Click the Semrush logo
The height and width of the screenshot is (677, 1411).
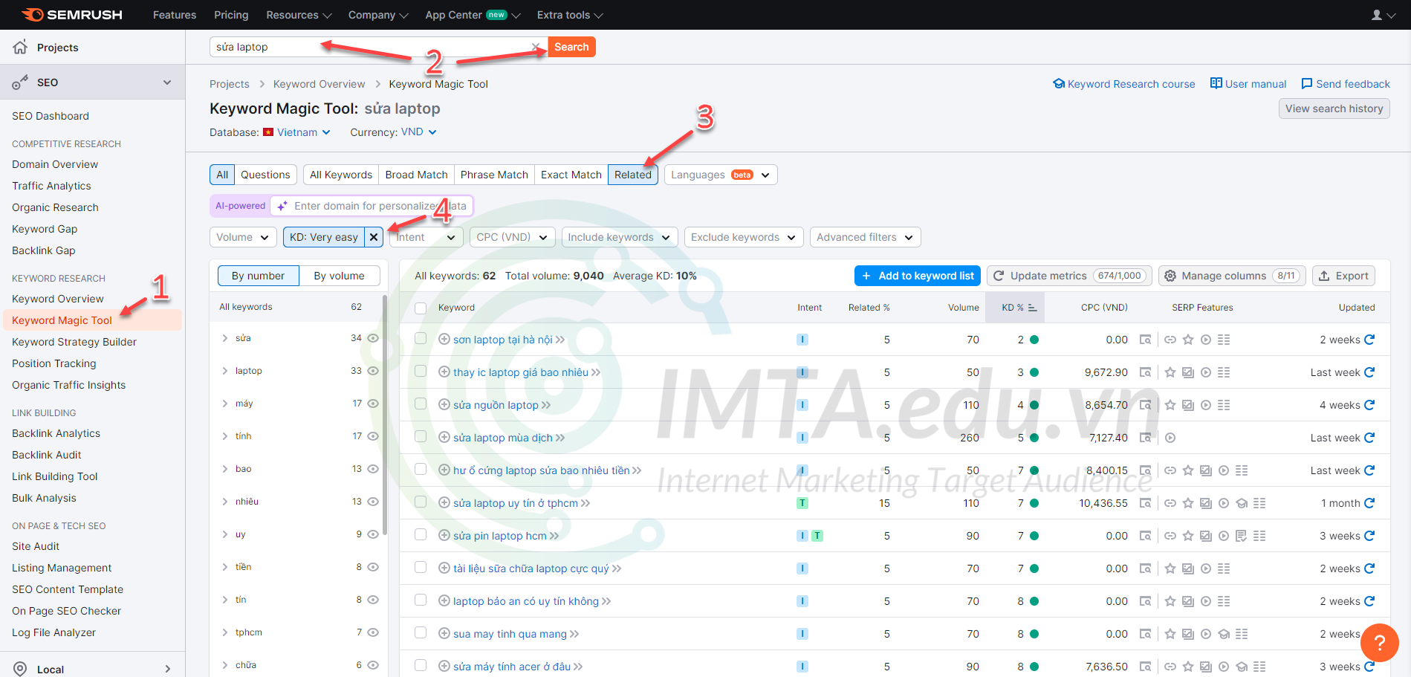[x=72, y=15]
